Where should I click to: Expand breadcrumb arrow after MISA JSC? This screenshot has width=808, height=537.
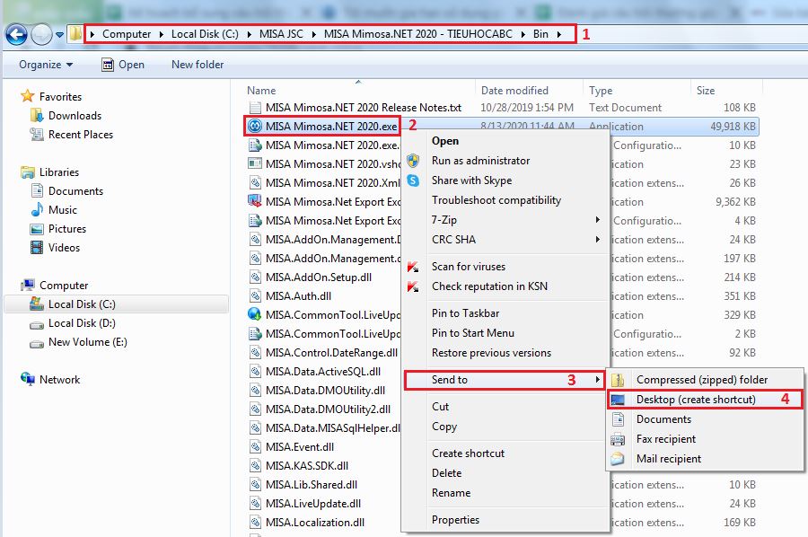coord(313,34)
